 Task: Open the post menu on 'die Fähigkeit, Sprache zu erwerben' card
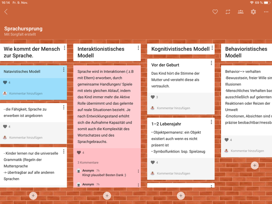click(64, 107)
